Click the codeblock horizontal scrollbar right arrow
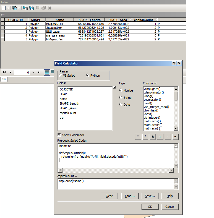 pyautogui.click(x=171, y=170)
